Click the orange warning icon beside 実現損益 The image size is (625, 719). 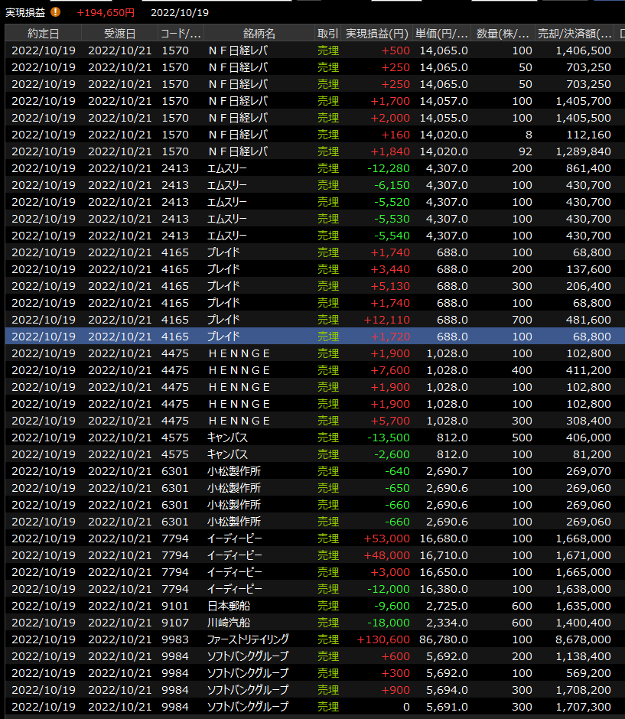56,12
